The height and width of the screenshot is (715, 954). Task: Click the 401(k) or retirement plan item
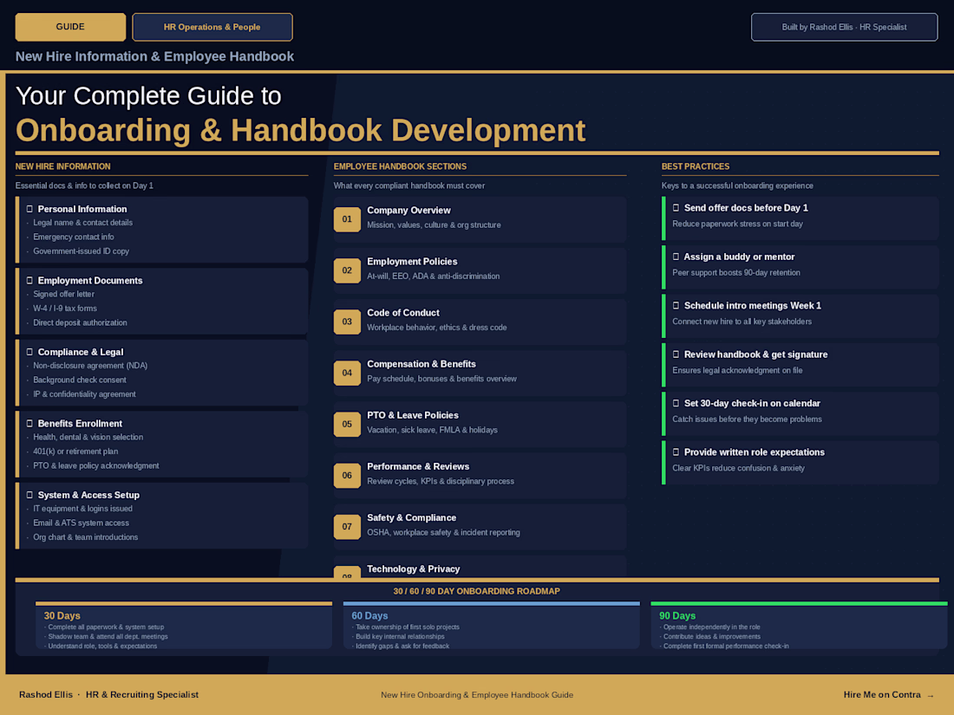click(x=75, y=452)
